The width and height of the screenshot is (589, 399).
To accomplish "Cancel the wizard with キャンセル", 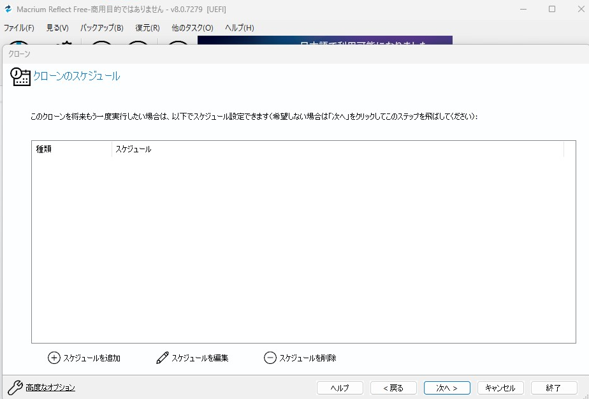I will click(500, 388).
